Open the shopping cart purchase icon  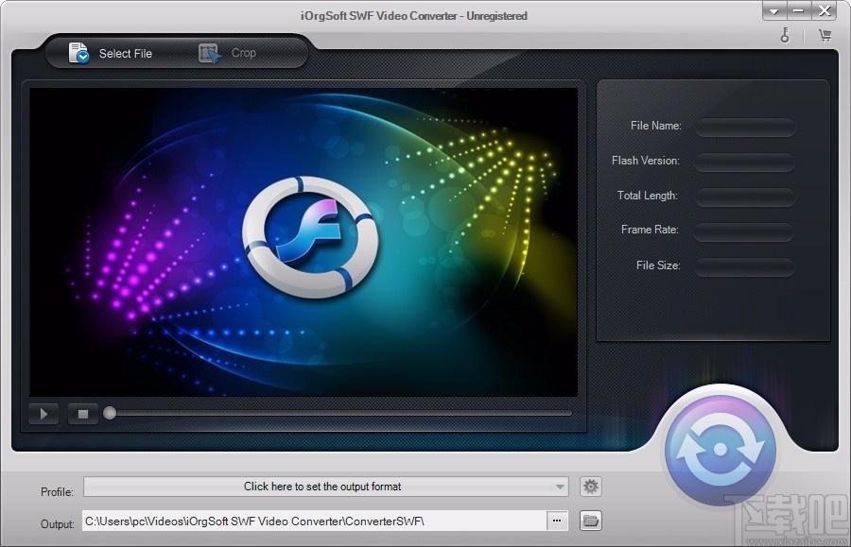[825, 35]
